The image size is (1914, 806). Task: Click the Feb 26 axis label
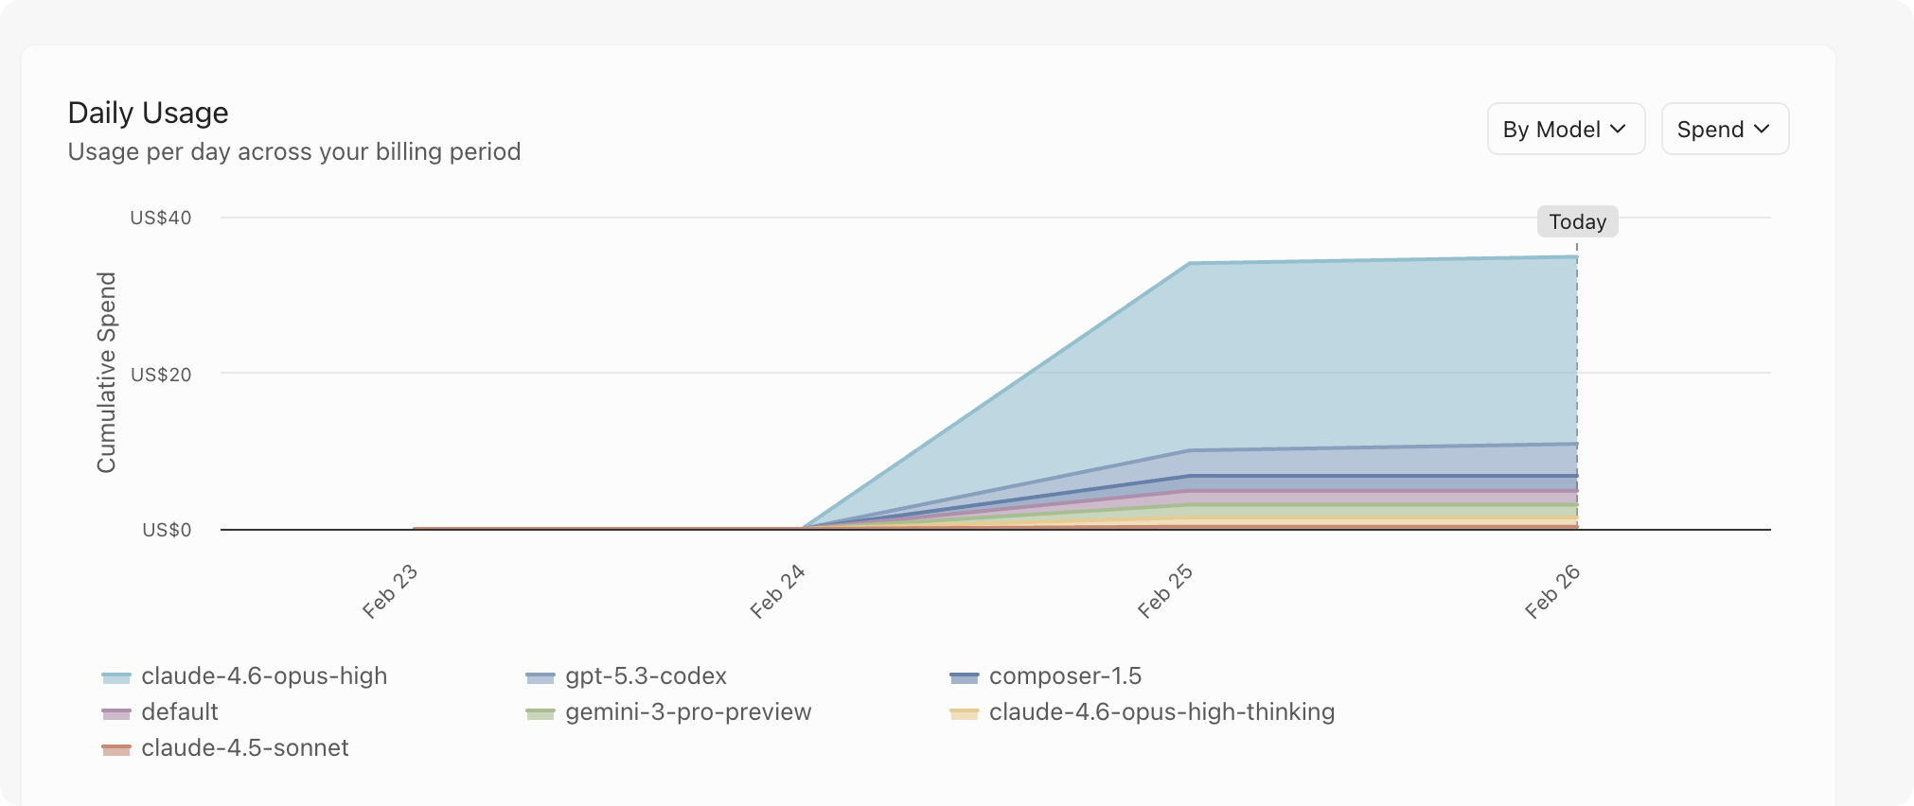pos(1552,591)
